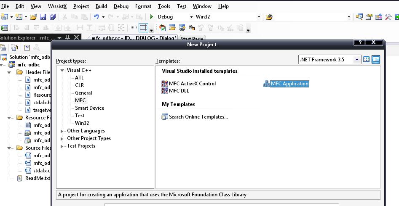The width and height of the screenshot is (399, 206).
Task: Toggle the grid dots icon in dialog editor
Action: point(134,28)
